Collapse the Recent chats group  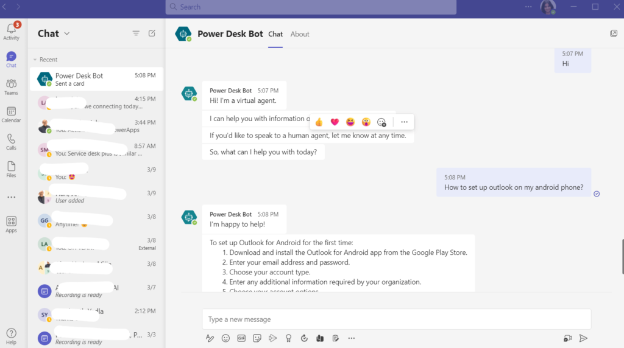click(35, 60)
